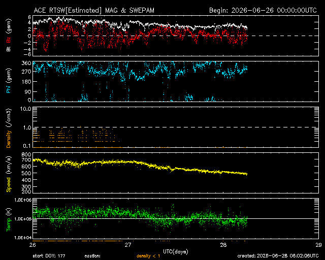This screenshot has height=260, width=325.
Task: Click day 26 on the time axis
Action: click(32, 245)
